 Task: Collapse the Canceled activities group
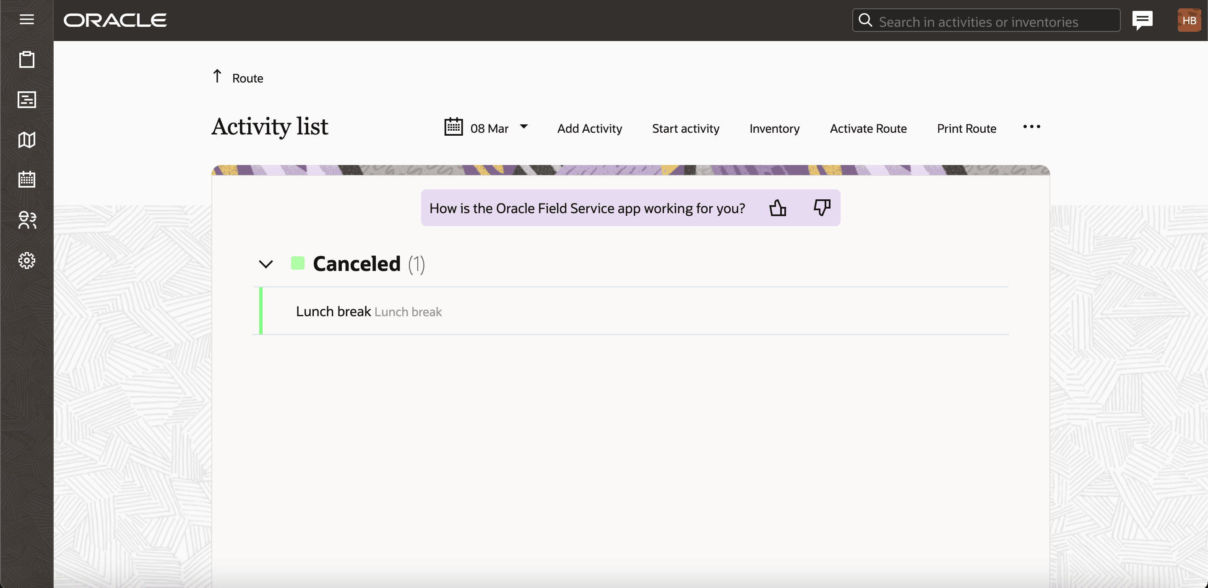tap(266, 264)
